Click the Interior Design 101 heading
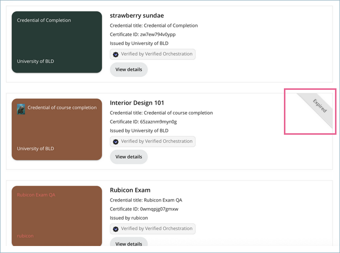 (x=137, y=103)
